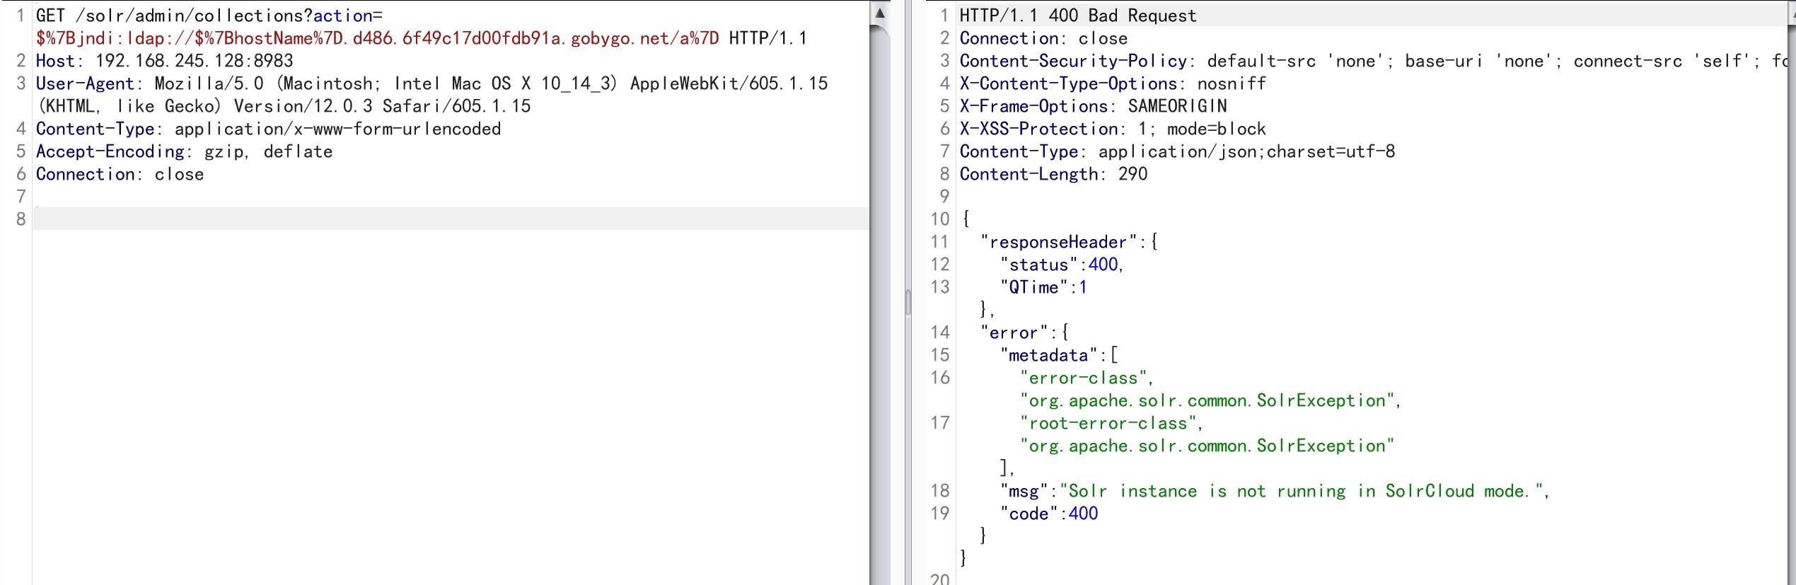
Task: Click request Content-Type application/x-www-form-urlencoded value
Action: pos(338,129)
